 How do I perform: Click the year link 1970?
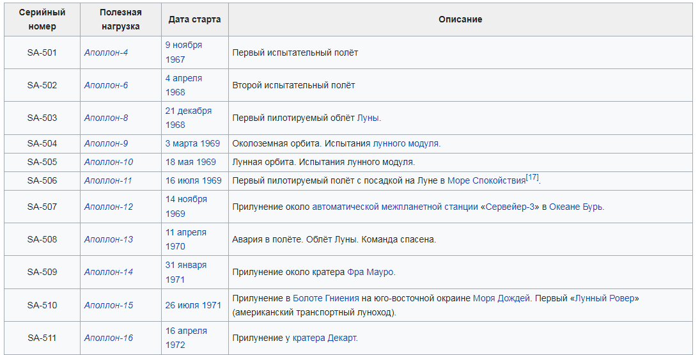click(x=175, y=246)
